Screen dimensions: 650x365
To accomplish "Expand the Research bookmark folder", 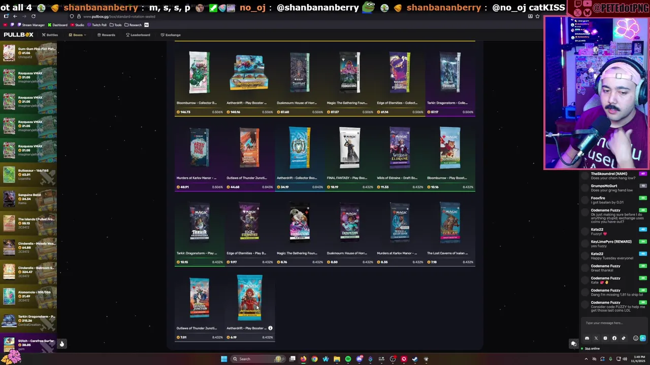I will [x=133, y=25].
